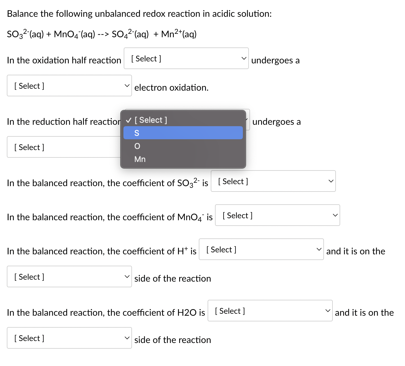Open the MnO4⁻ coefficient selector
The width and height of the screenshot is (405, 366).
click(x=278, y=215)
